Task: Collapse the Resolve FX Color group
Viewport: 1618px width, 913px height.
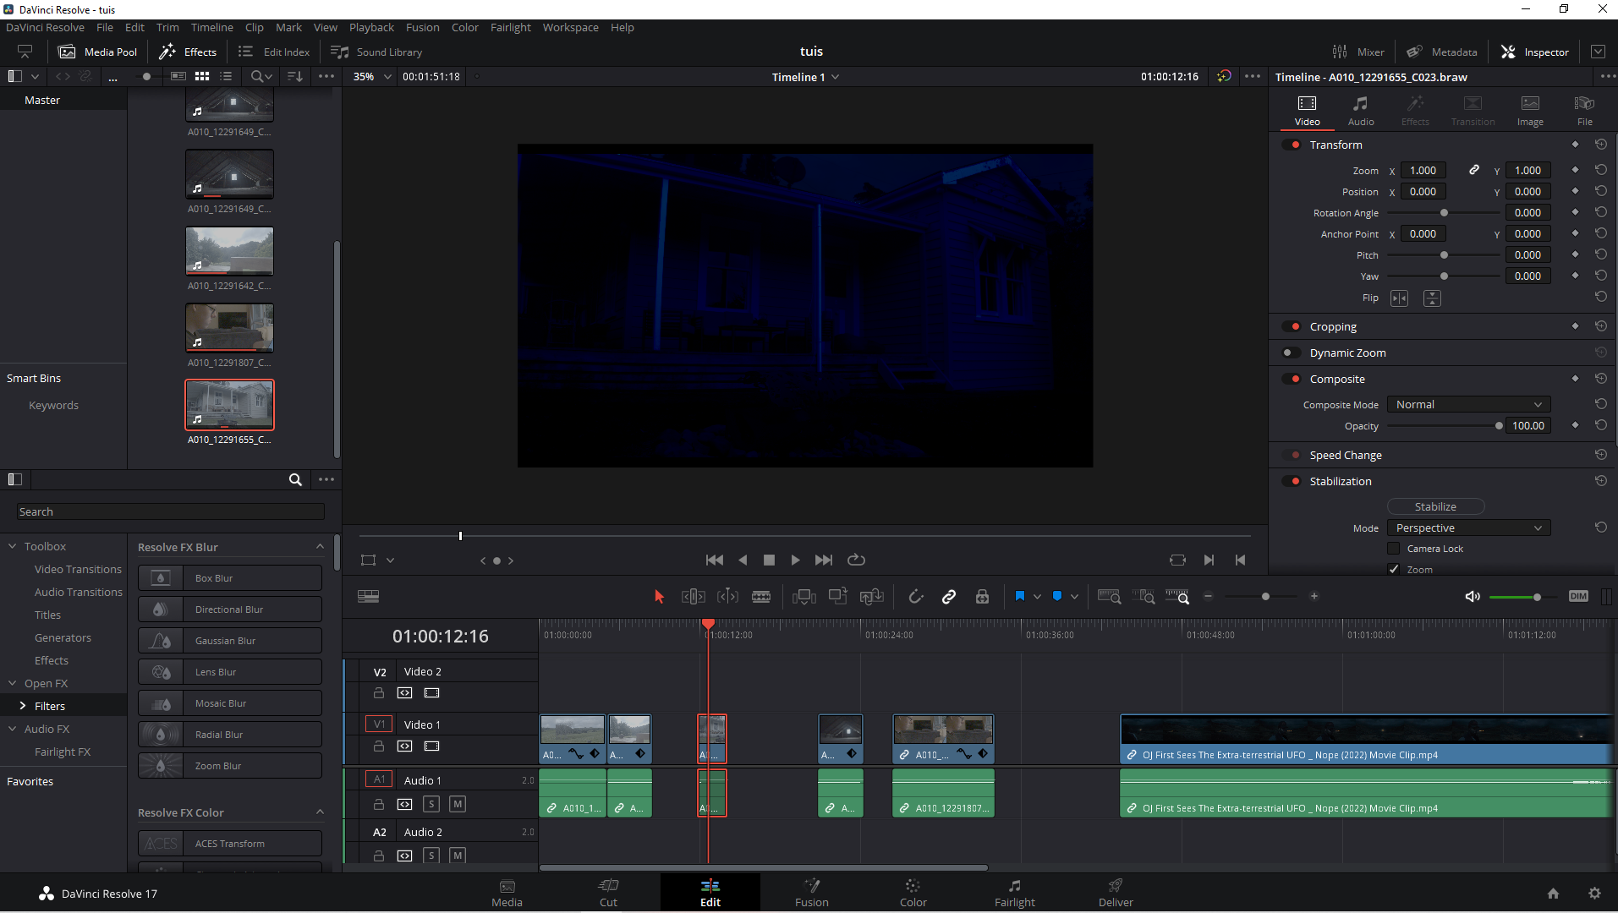Action: pos(320,812)
